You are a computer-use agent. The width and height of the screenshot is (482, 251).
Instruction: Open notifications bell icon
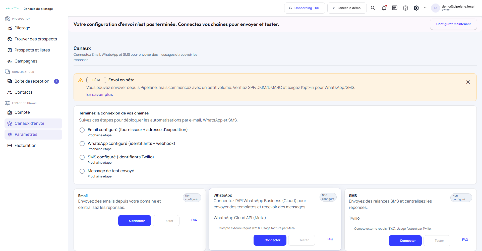(384, 8)
